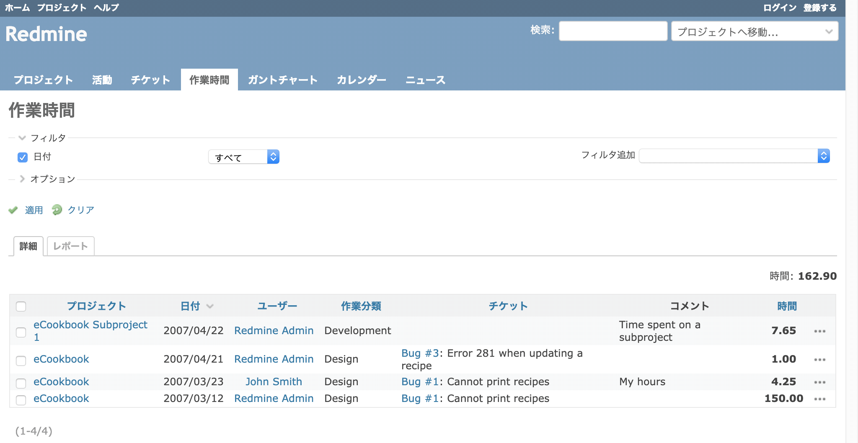Switch to the 詳細 tab
Screen dimensions: 858x443
pos(28,246)
